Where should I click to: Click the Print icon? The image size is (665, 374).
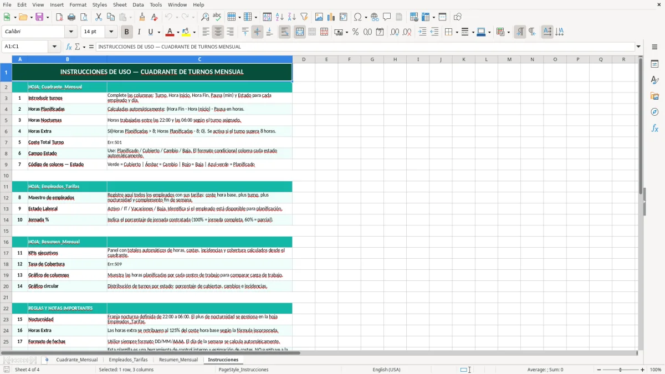tap(71, 17)
